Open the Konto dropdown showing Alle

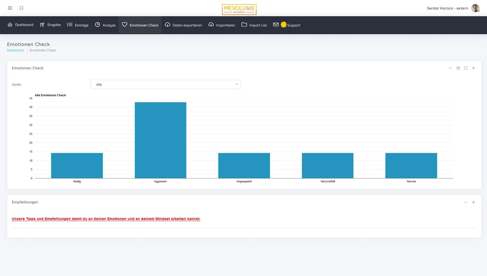(x=166, y=85)
